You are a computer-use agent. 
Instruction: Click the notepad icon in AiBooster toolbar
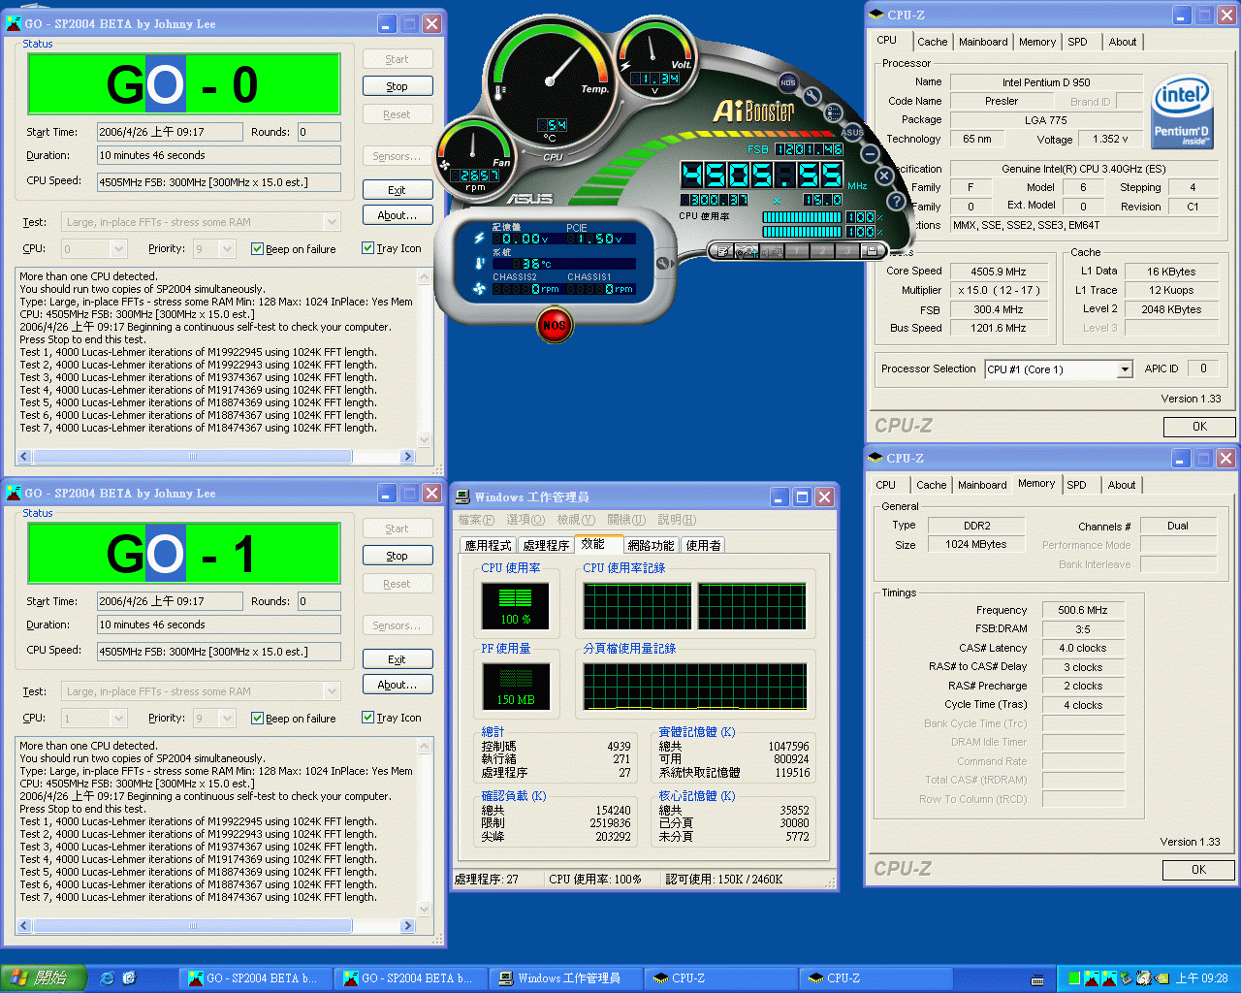(722, 251)
